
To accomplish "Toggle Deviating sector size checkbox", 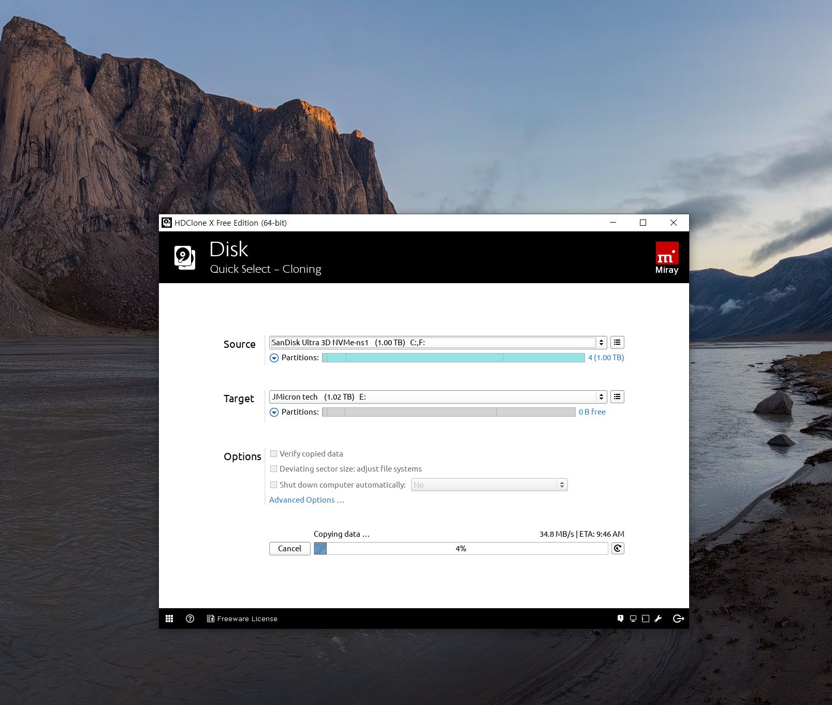I will pyautogui.click(x=274, y=469).
